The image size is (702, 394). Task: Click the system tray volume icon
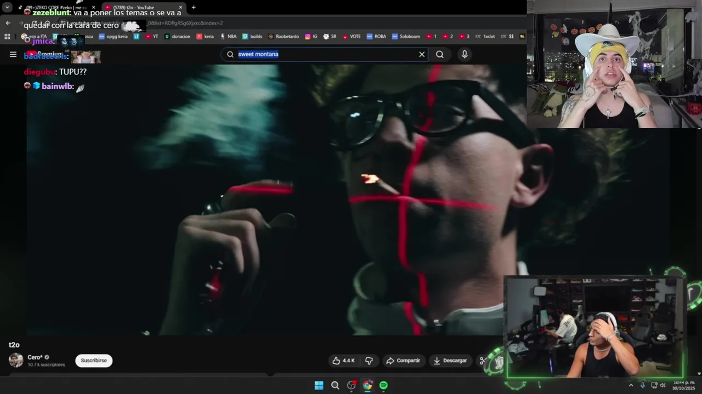[x=663, y=385]
